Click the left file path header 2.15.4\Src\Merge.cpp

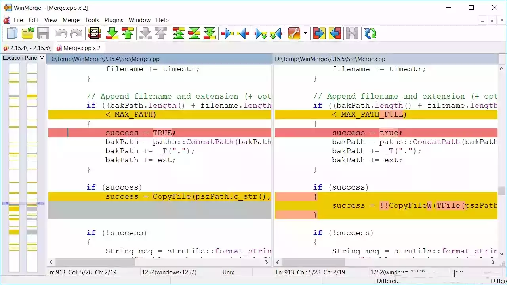160,59
